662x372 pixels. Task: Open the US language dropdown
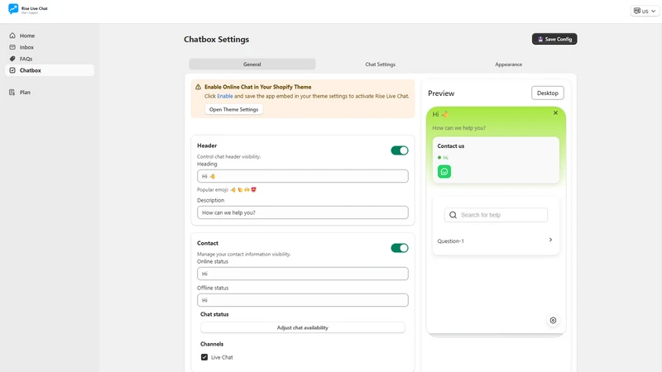point(645,11)
